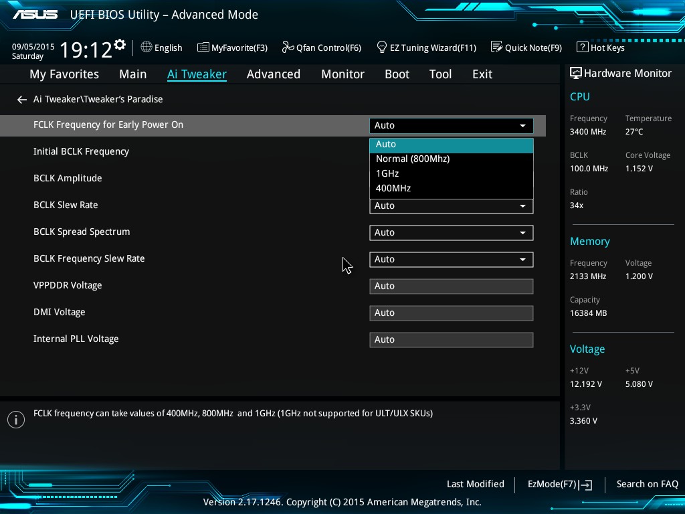
Task: Change language from English
Action: point(168,48)
